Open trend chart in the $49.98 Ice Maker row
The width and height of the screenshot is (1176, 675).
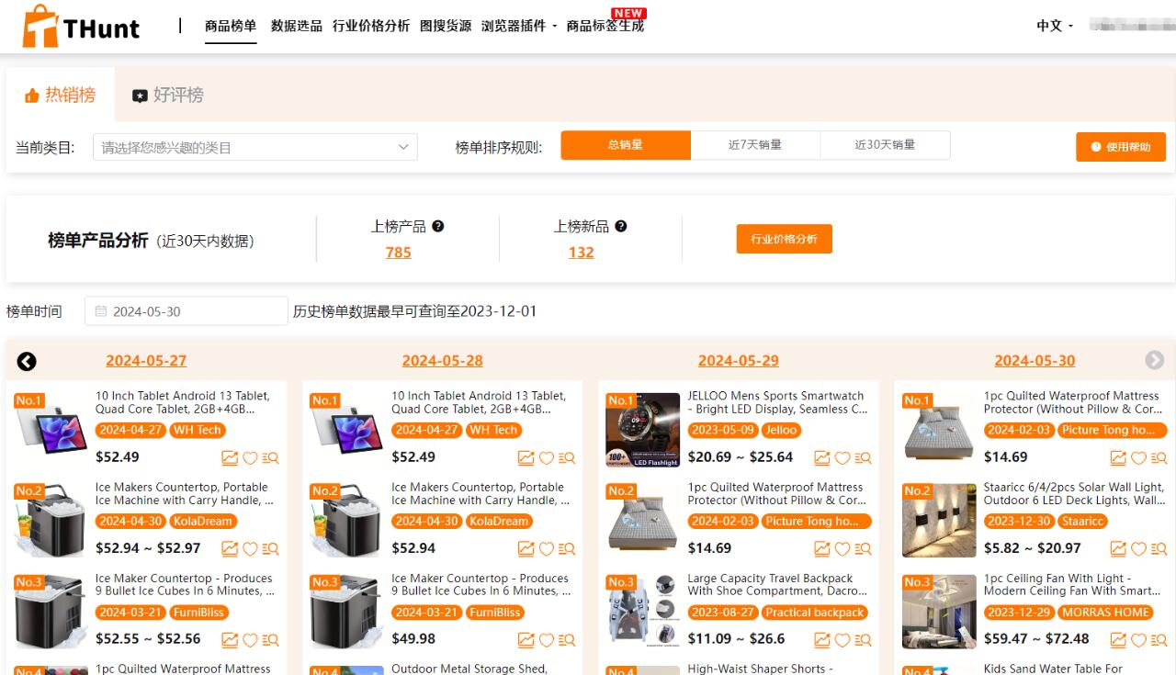pos(526,639)
